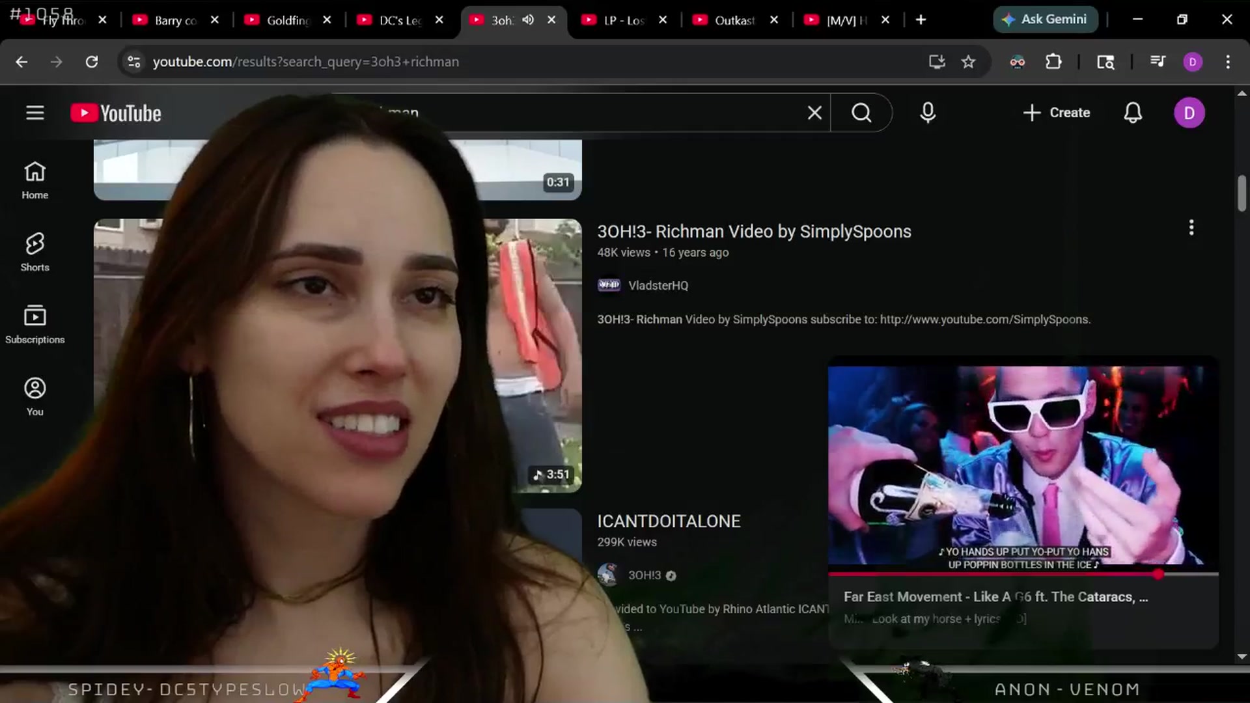Click the address bar URL
Screen dimensions: 1250x703
(x=306, y=62)
